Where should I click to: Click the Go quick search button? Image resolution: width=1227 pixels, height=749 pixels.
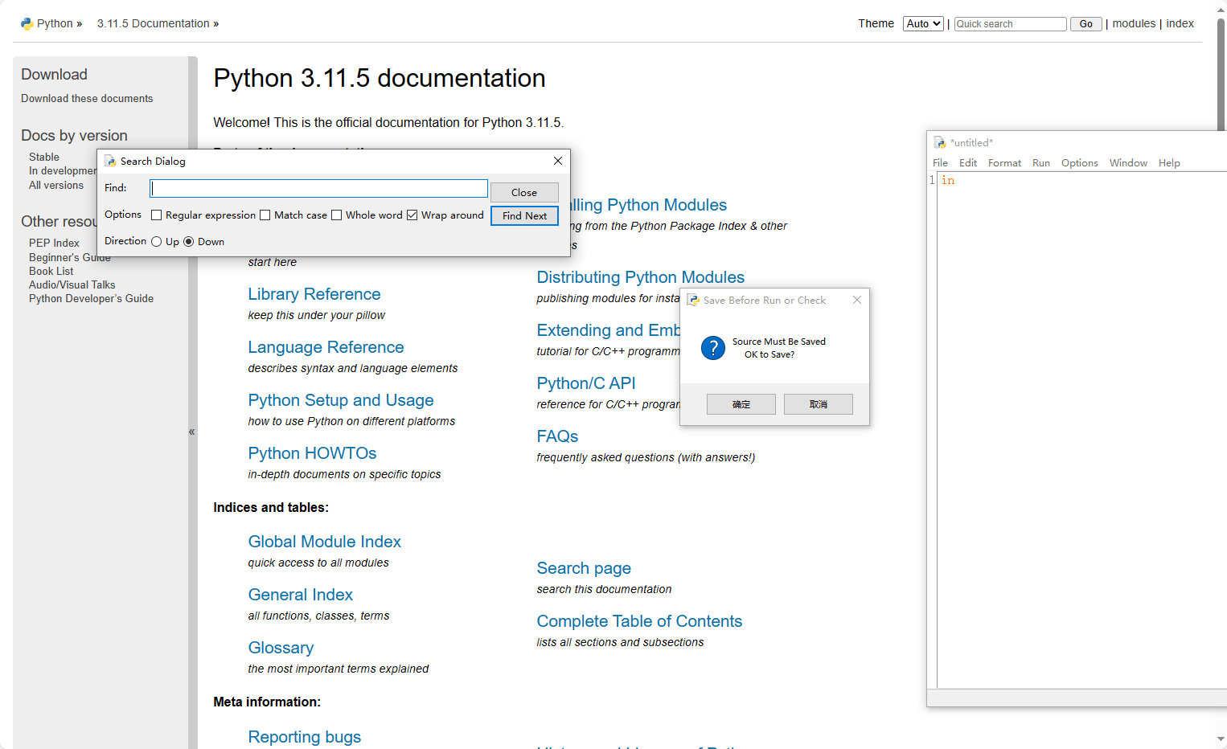click(x=1085, y=24)
